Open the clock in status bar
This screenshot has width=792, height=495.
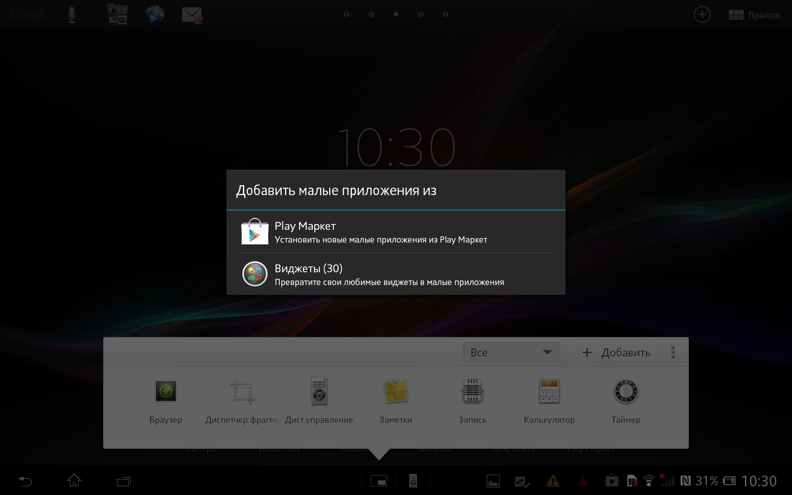coord(759,481)
